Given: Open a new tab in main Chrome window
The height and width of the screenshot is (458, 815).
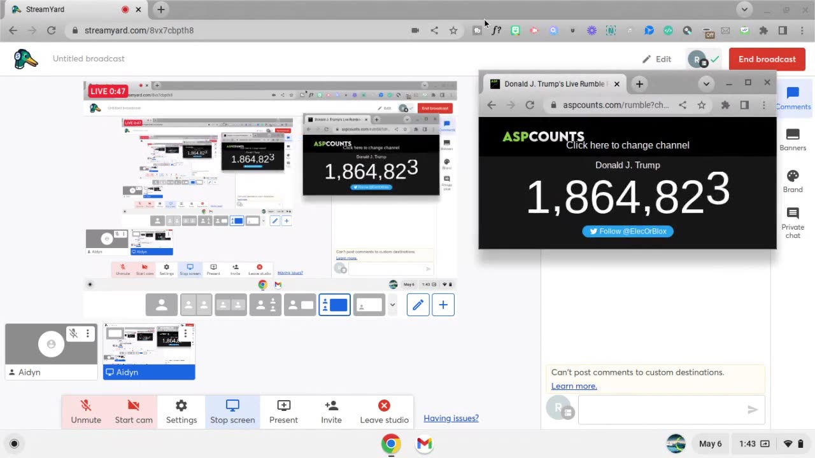Looking at the screenshot, I should point(161,10).
